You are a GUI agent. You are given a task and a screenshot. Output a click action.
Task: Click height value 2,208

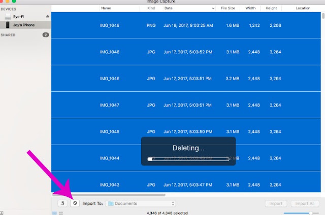click(275, 25)
